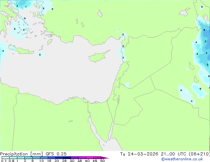Click the above-50 arrow end of legend
The image size is (210, 162).
pos(105,158)
